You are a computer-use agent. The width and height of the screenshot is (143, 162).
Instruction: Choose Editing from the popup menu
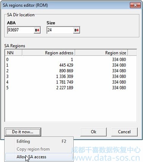(x=39, y=141)
